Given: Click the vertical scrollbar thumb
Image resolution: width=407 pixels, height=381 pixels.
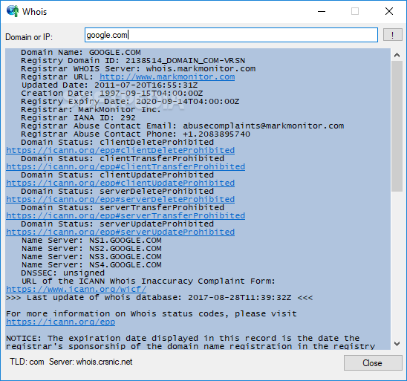Looking at the screenshot, I should [397, 126].
